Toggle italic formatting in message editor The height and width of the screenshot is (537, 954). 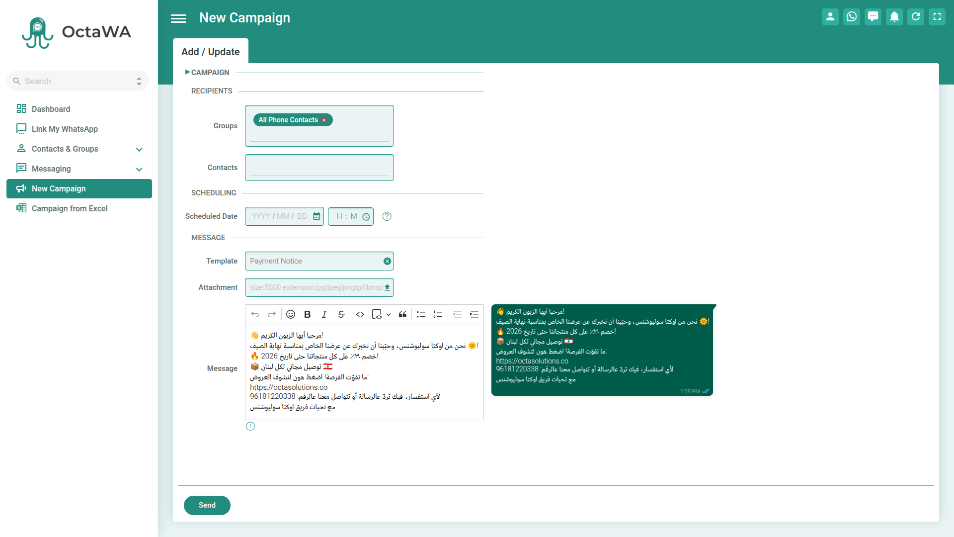tap(324, 314)
